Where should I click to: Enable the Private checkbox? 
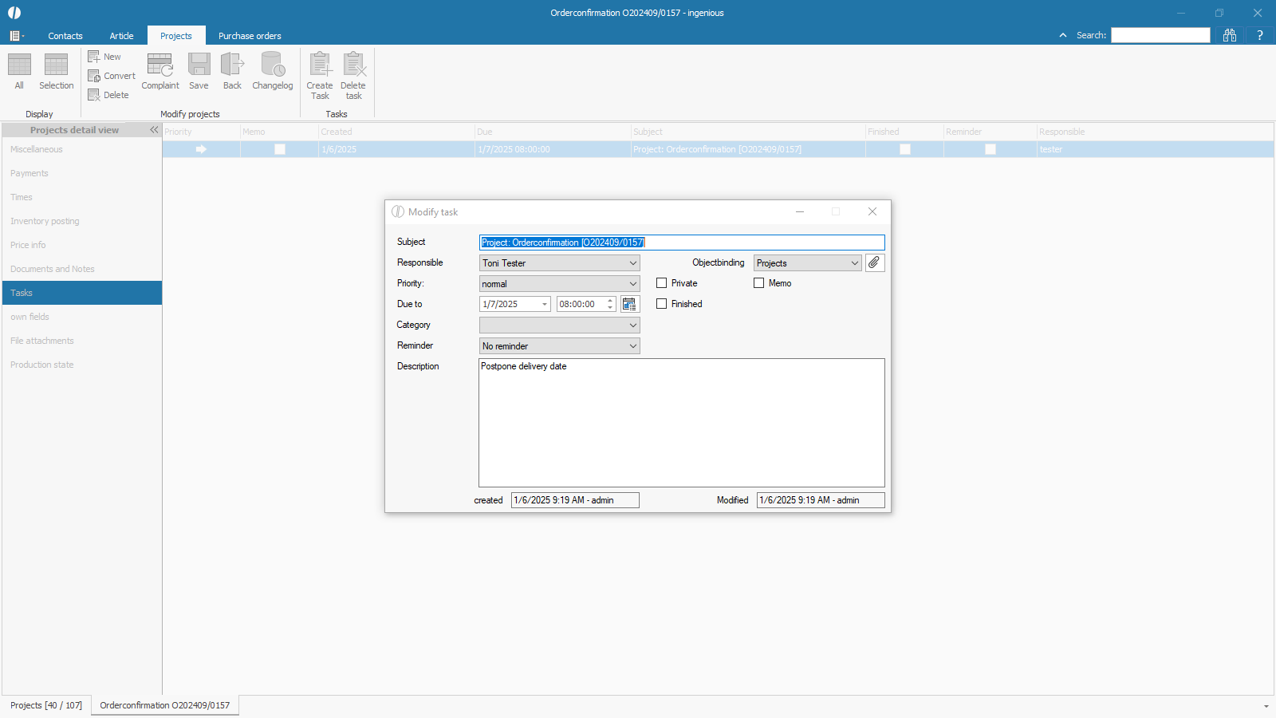click(x=662, y=283)
